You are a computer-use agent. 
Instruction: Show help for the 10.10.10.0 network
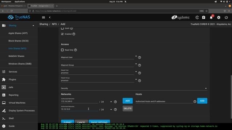[x=115, y=109]
